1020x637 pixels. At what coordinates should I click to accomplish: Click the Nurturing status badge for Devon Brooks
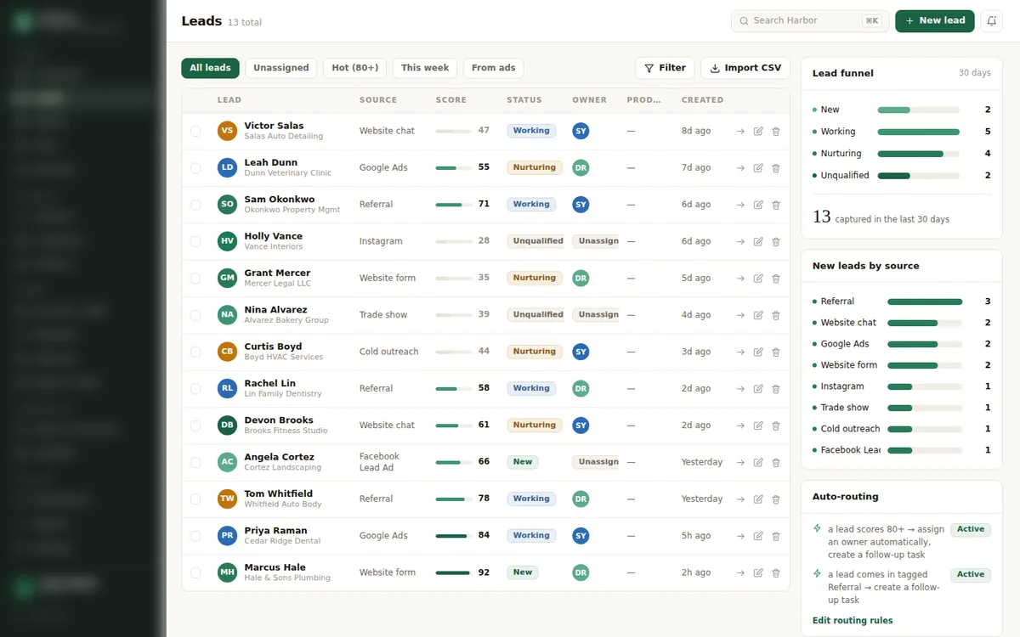point(535,426)
